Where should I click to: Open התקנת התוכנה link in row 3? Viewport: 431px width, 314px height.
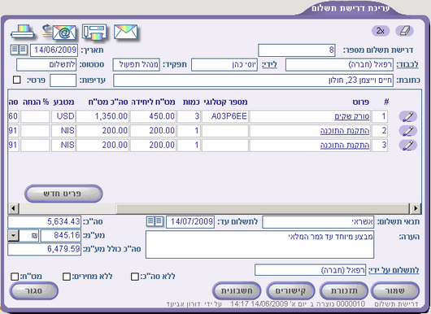coord(345,145)
